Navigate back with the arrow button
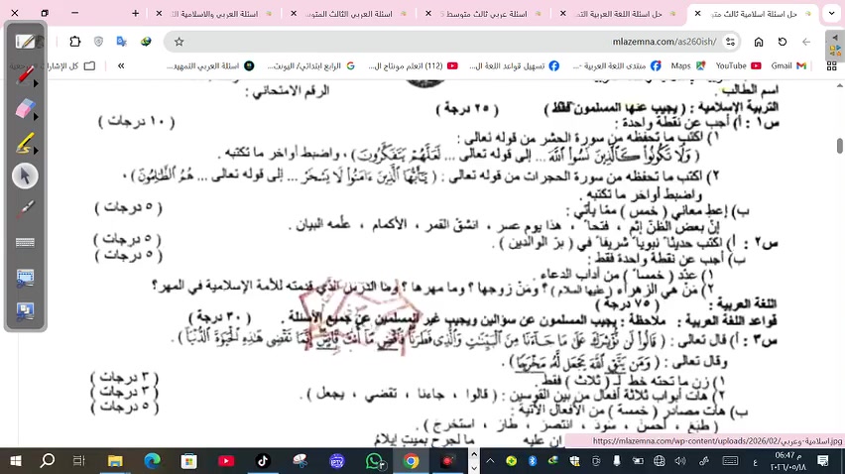The height and width of the screenshot is (474, 845). coord(806,42)
